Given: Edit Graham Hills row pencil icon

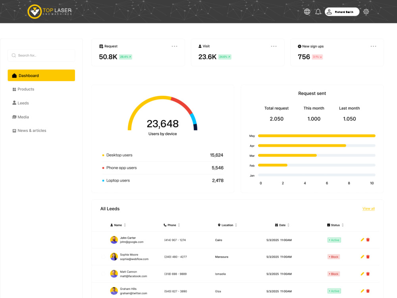Looking at the screenshot, I should coord(362,291).
